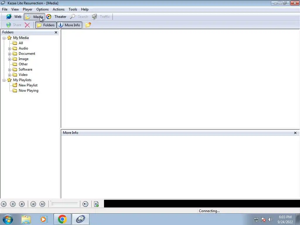
Task: Select the Audio folder in tree
Action: coord(23,48)
